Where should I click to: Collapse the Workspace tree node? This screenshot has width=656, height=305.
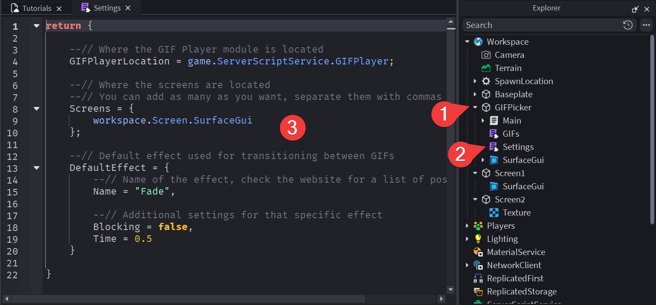[467, 42]
